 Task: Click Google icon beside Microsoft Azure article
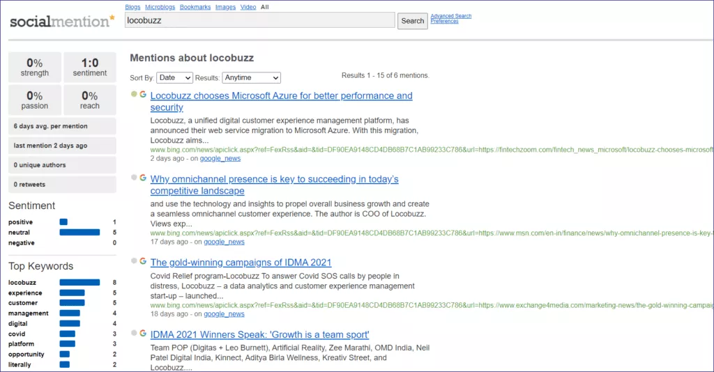point(143,94)
